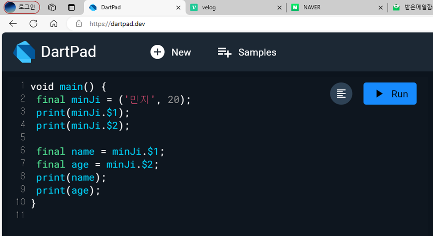Click the velog tab favicon
The height and width of the screenshot is (236, 433).
pos(194,8)
